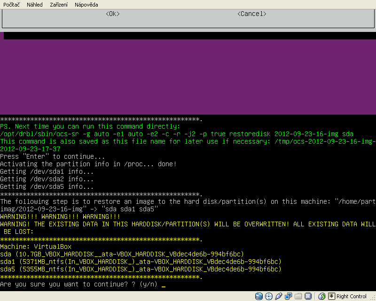Click the sda5 partition line in terminal

(141, 269)
